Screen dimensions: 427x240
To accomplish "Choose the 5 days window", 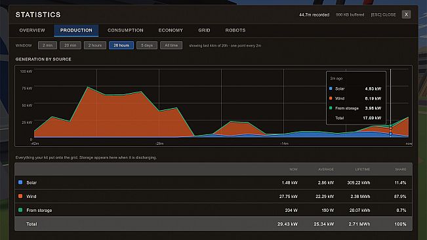I will click(147, 45).
